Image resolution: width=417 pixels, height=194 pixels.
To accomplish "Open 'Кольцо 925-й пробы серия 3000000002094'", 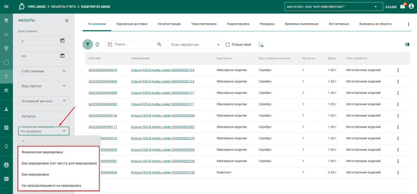I will click(163, 116).
